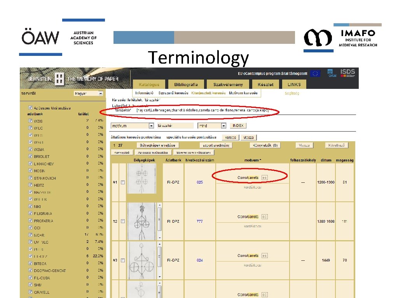
Task: Open Könyvjelzők (0) button
Action: click(x=265, y=145)
